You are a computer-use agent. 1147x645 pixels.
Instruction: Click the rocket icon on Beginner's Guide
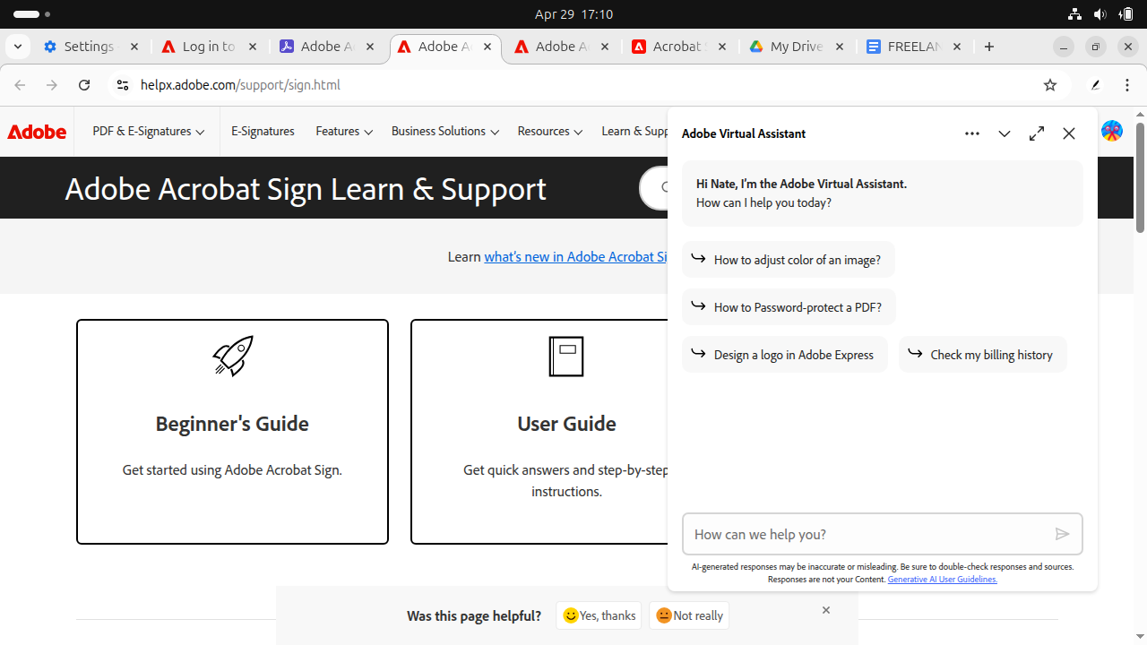tap(233, 356)
